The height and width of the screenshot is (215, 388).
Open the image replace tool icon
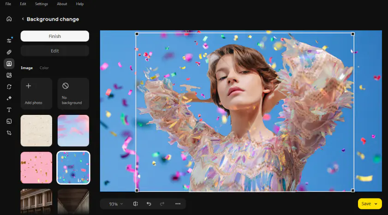point(9,75)
